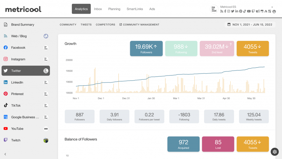Screen dimensions: 282x159
Task: Toggle the Acquired series in Balance of Followers
Action: click(183, 144)
